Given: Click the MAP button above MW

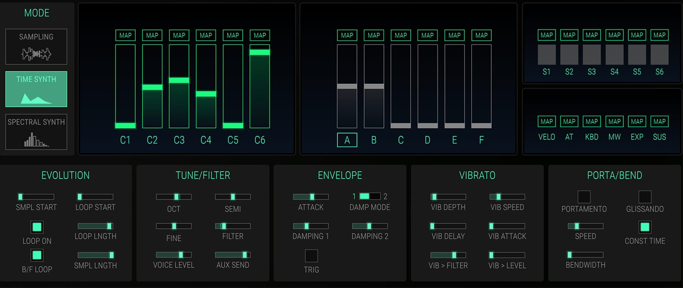Looking at the screenshot, I should 614,121.
